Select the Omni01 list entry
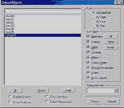 [x=43, y=19]
